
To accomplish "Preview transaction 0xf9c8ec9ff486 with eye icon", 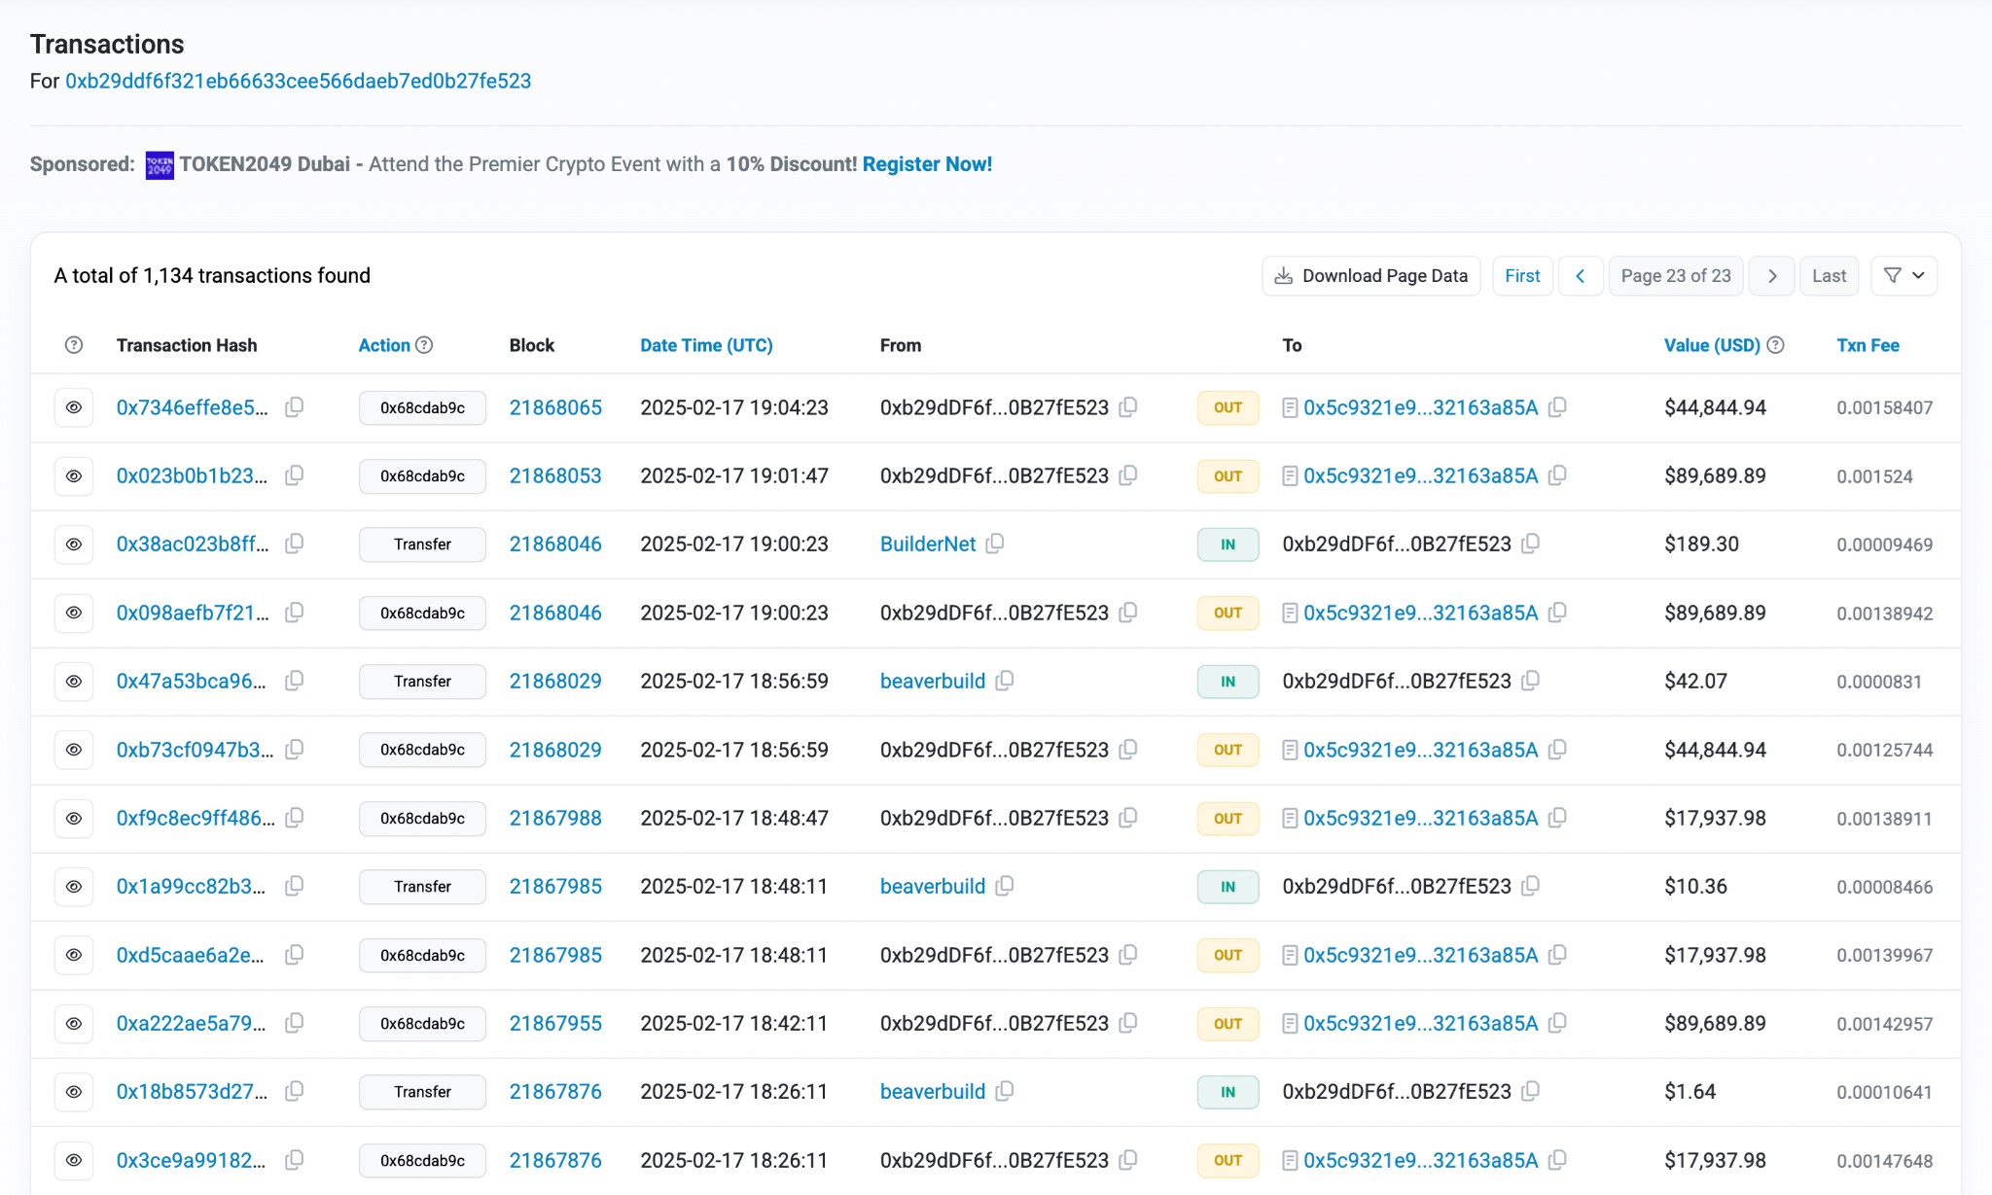I will [74, 818].
